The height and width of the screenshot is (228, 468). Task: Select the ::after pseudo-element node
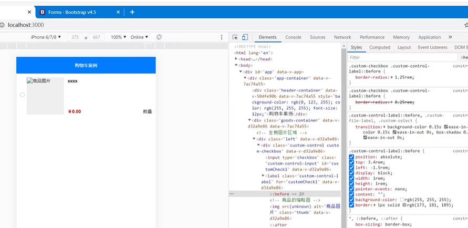[278, 225]
